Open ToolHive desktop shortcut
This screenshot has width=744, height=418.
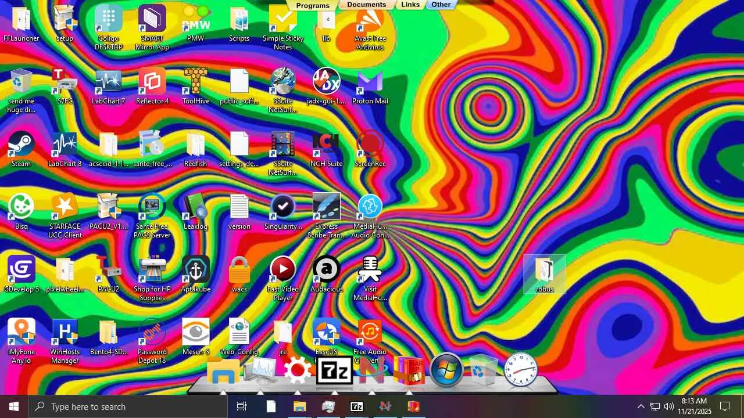click(196, 87)
